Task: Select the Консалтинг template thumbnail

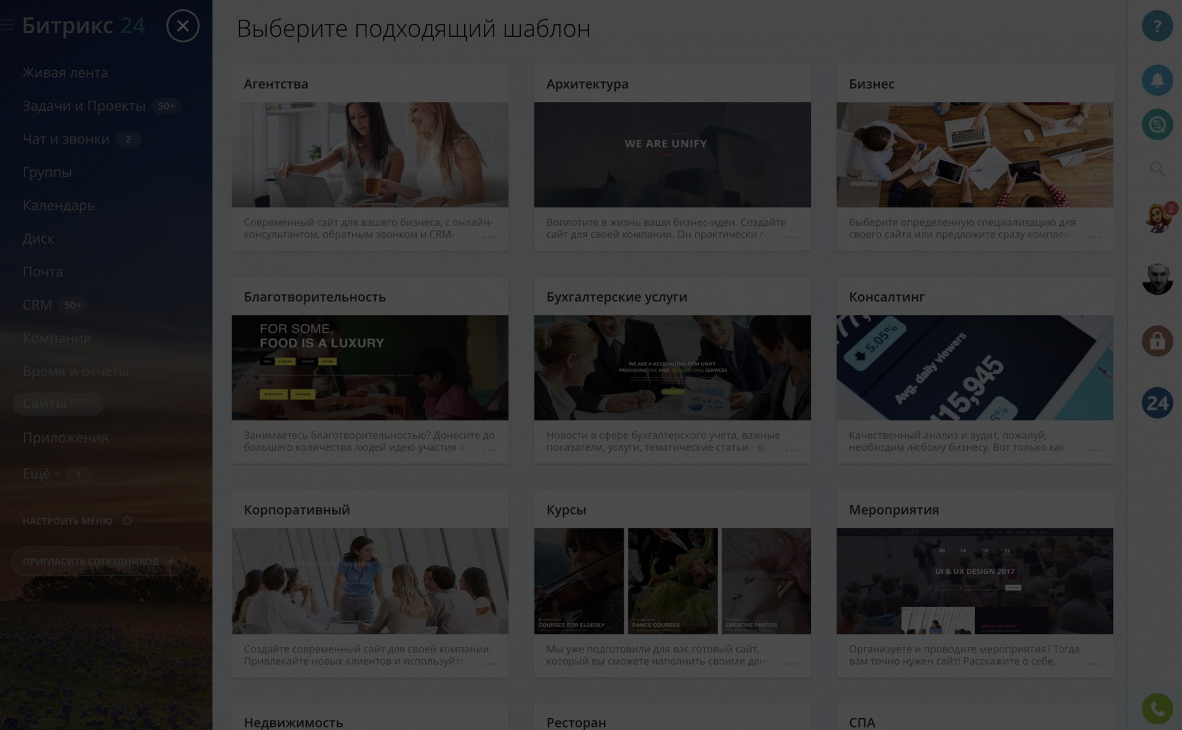Action: [x=975, y=367]
